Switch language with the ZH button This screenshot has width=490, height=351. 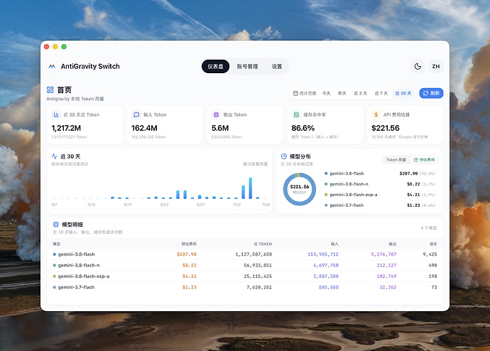(435, 66)
